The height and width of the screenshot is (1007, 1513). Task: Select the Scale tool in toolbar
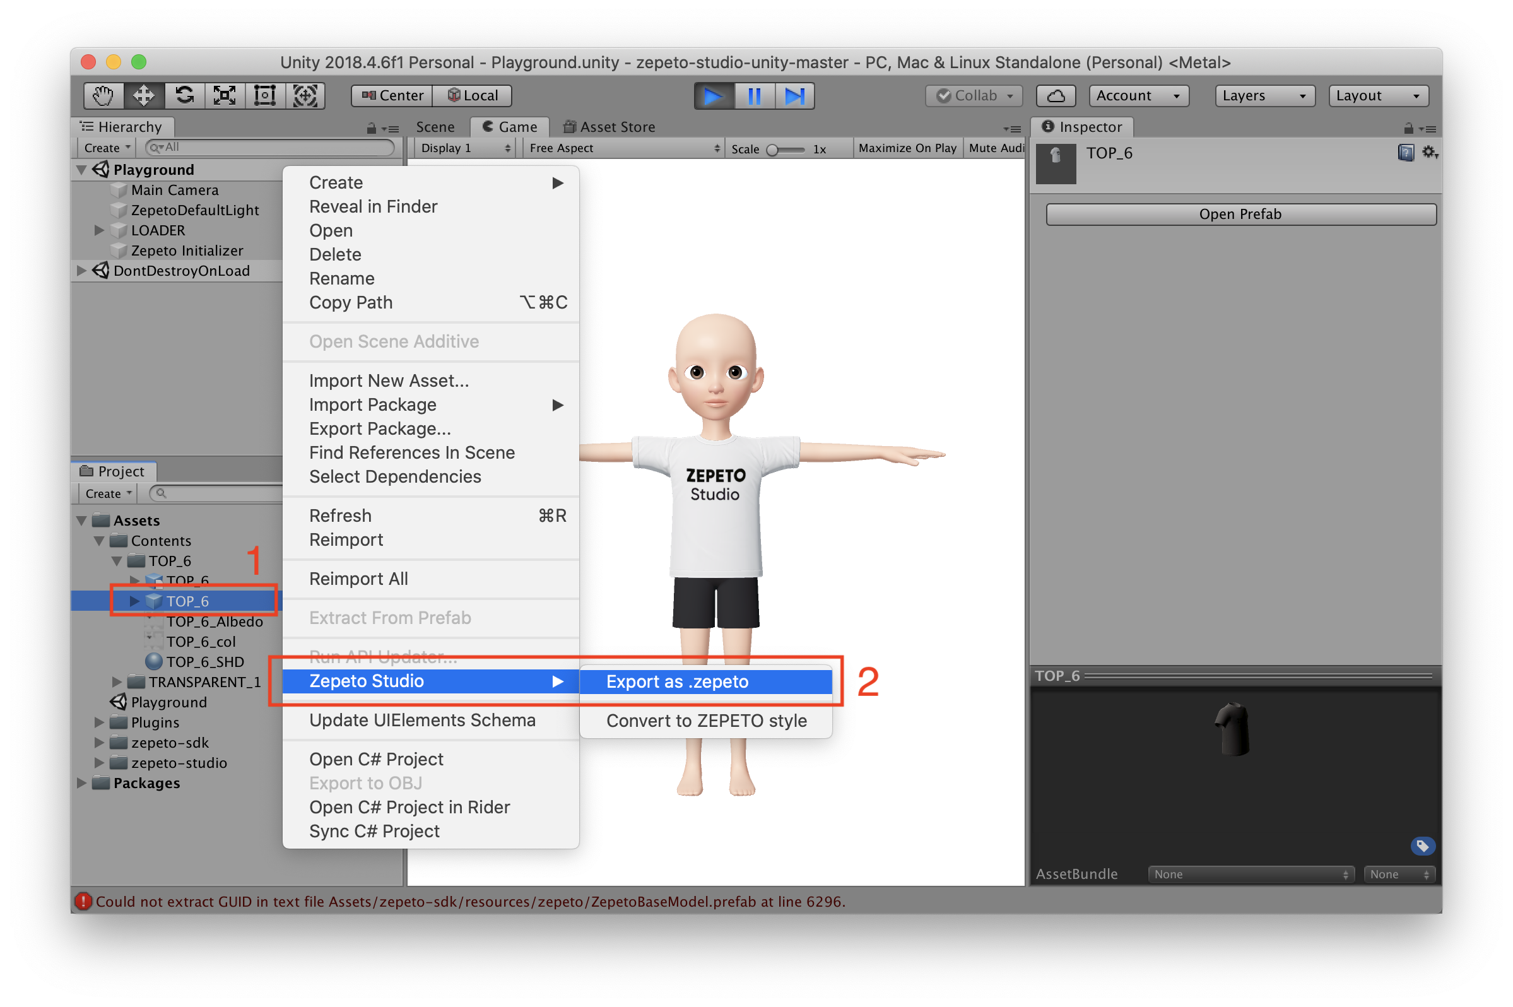click(x=224, y=96)
